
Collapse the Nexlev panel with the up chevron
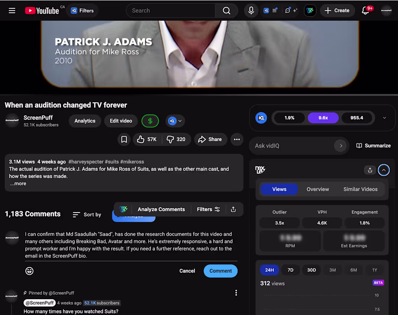(384, 170)
